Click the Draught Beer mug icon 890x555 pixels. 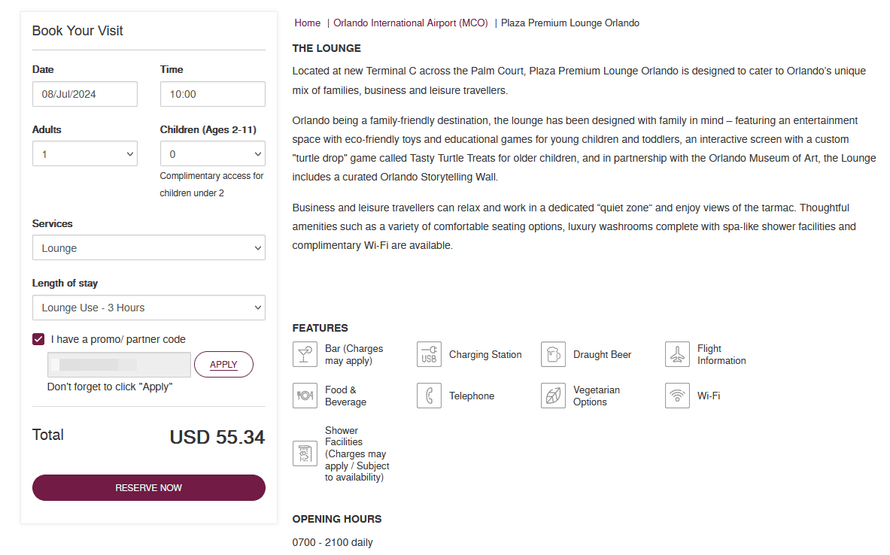coord(553,354)
